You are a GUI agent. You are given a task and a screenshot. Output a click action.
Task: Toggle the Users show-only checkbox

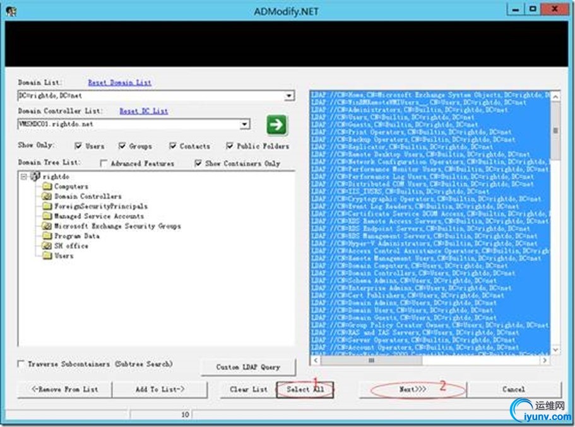(x=78, y=146)
